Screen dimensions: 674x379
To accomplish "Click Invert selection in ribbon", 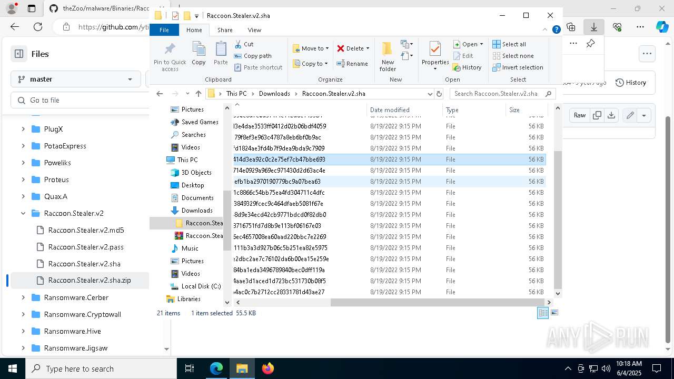I will coord(518,67).
